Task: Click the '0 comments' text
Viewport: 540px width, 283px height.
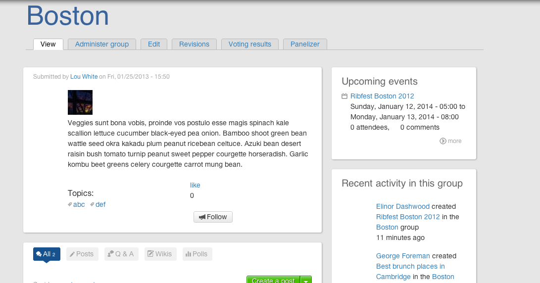Action: (420, 127)
